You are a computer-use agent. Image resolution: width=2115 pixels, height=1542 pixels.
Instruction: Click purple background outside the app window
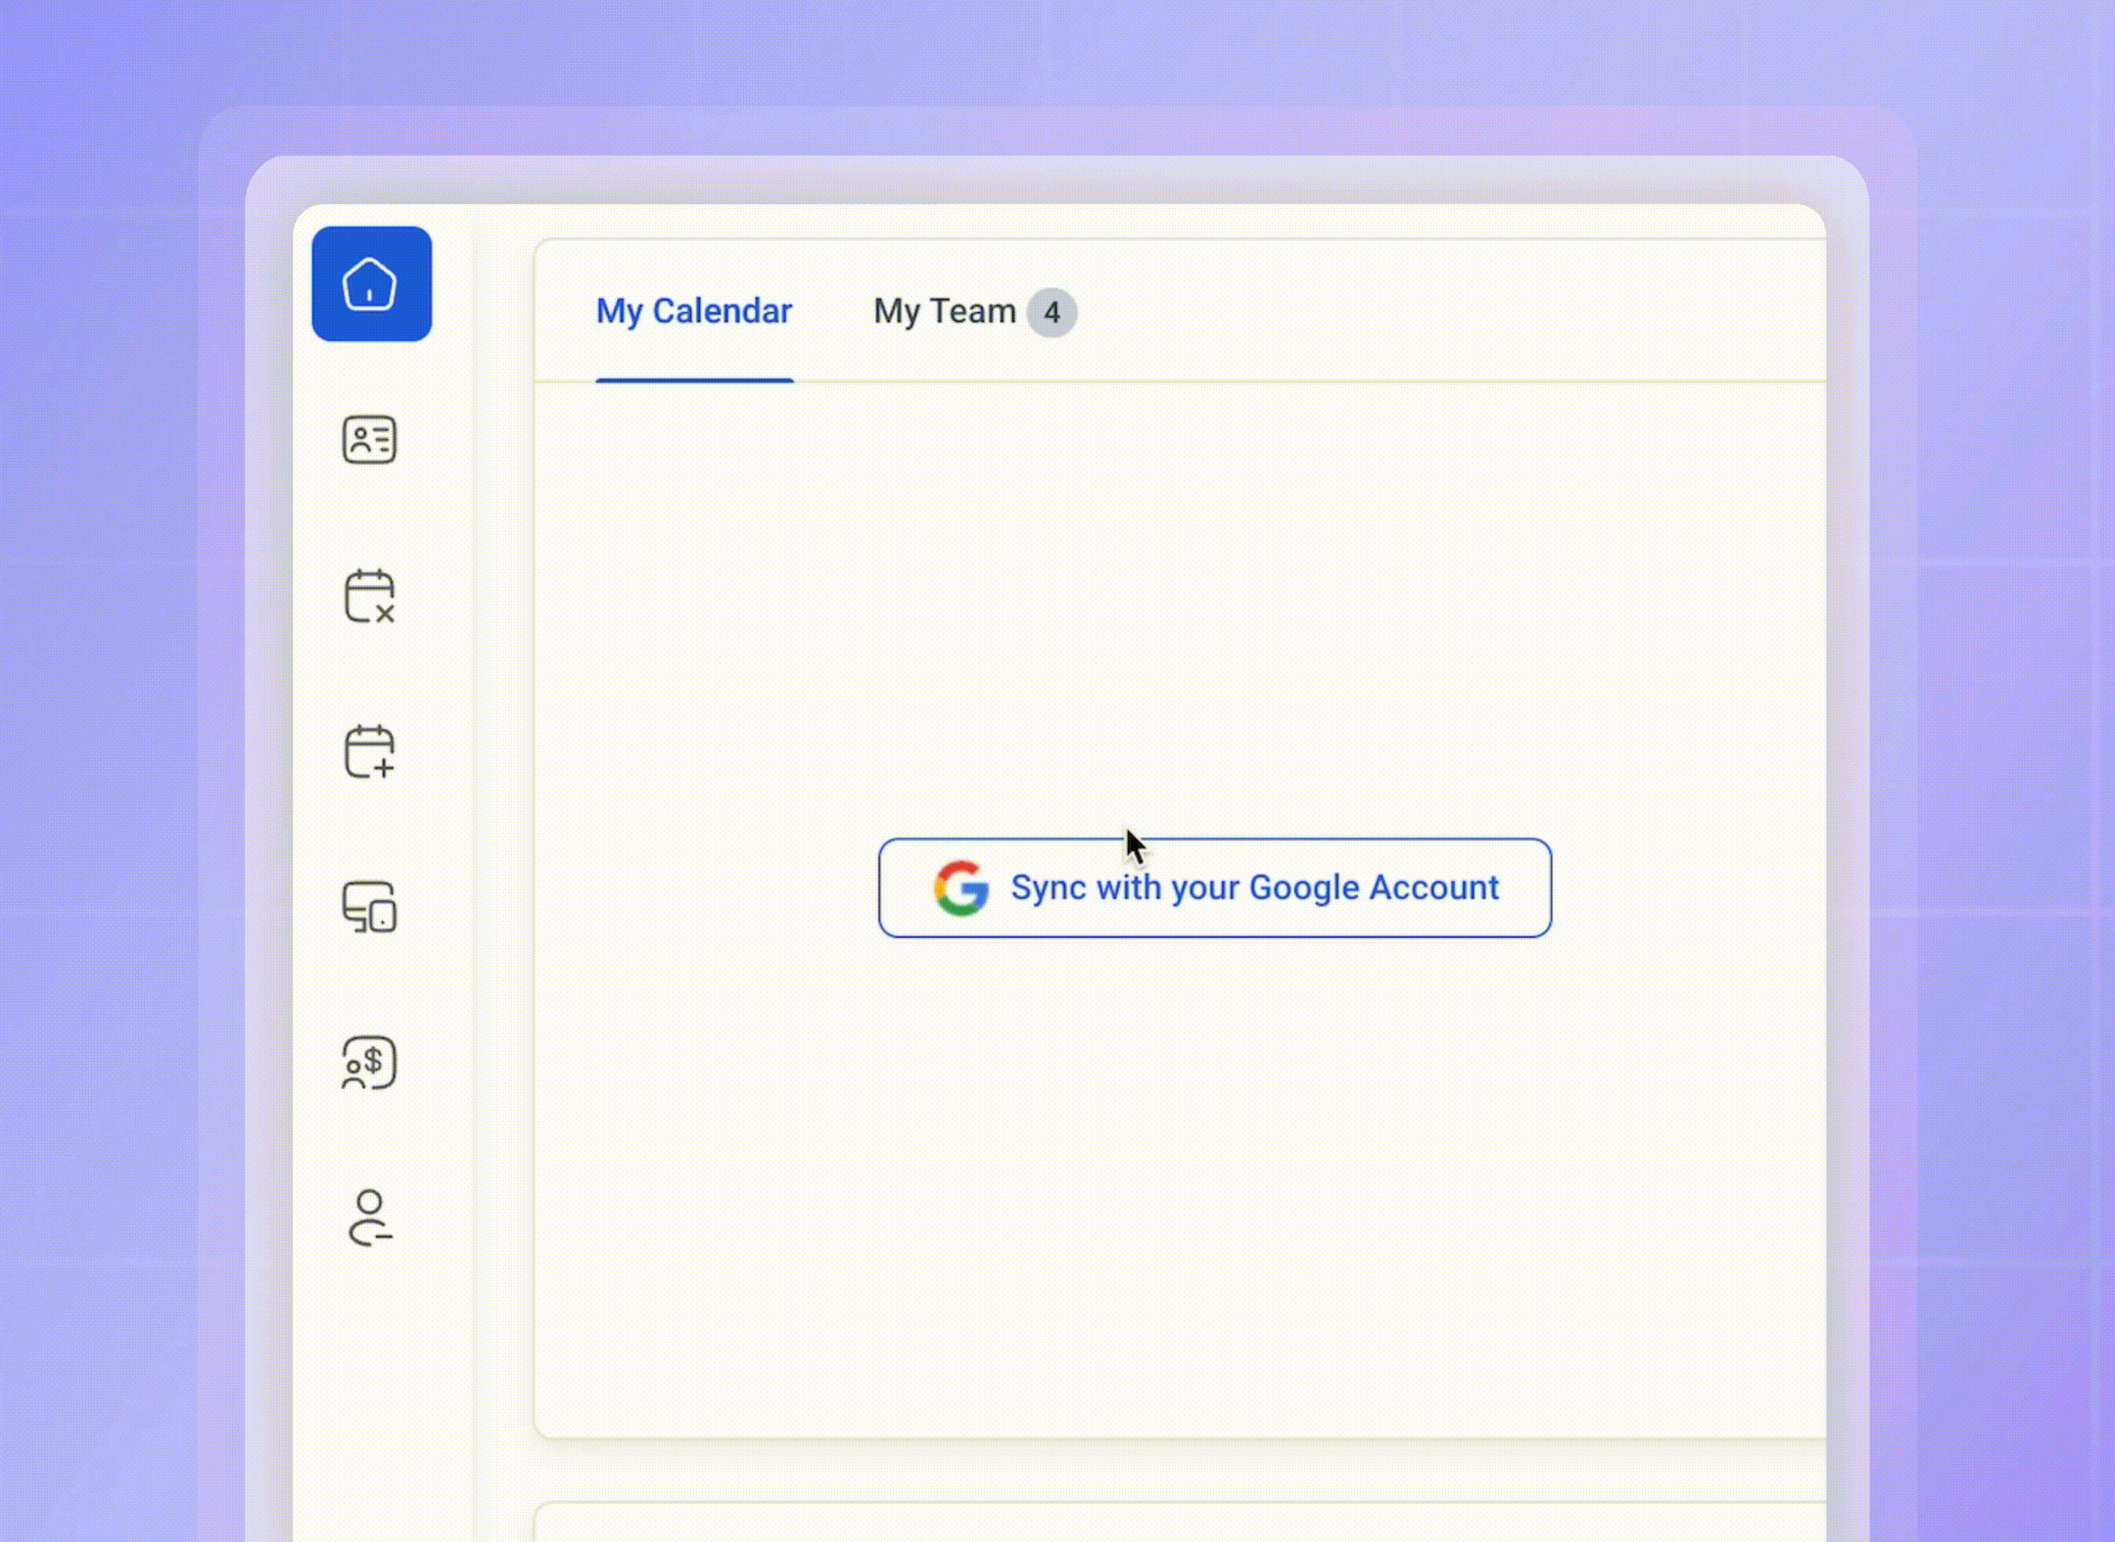tap(103, 747)
